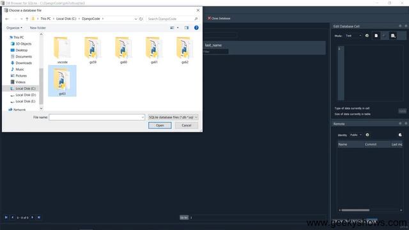409x230 pixels.
Task: Go to next record page
Action: pyautogui.click(x=33, y=217)
